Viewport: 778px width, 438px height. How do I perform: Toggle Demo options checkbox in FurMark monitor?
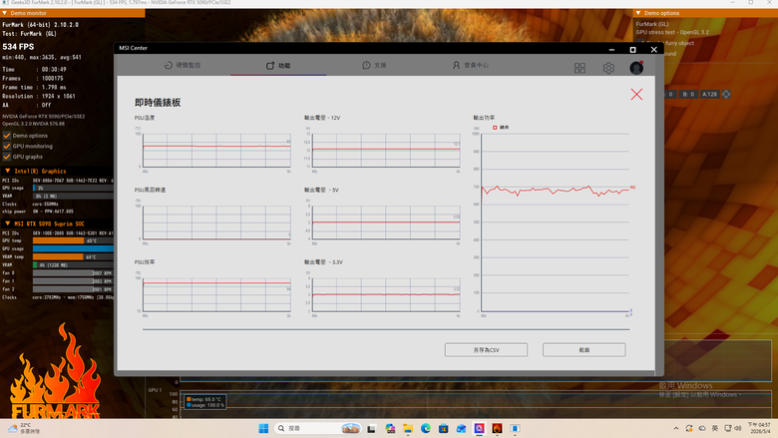[x=7, y=136]
